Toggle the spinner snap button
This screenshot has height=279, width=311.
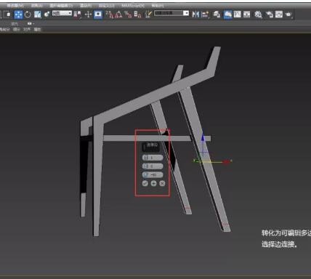tap(137, 15)
